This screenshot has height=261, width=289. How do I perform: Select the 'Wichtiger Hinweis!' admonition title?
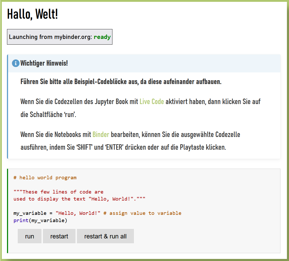point(44,63)
